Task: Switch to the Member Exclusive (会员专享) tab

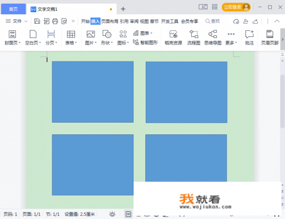Action: pos(189,21)
